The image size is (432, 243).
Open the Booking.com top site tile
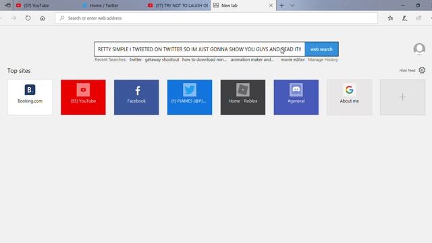[x=30, y=97]
